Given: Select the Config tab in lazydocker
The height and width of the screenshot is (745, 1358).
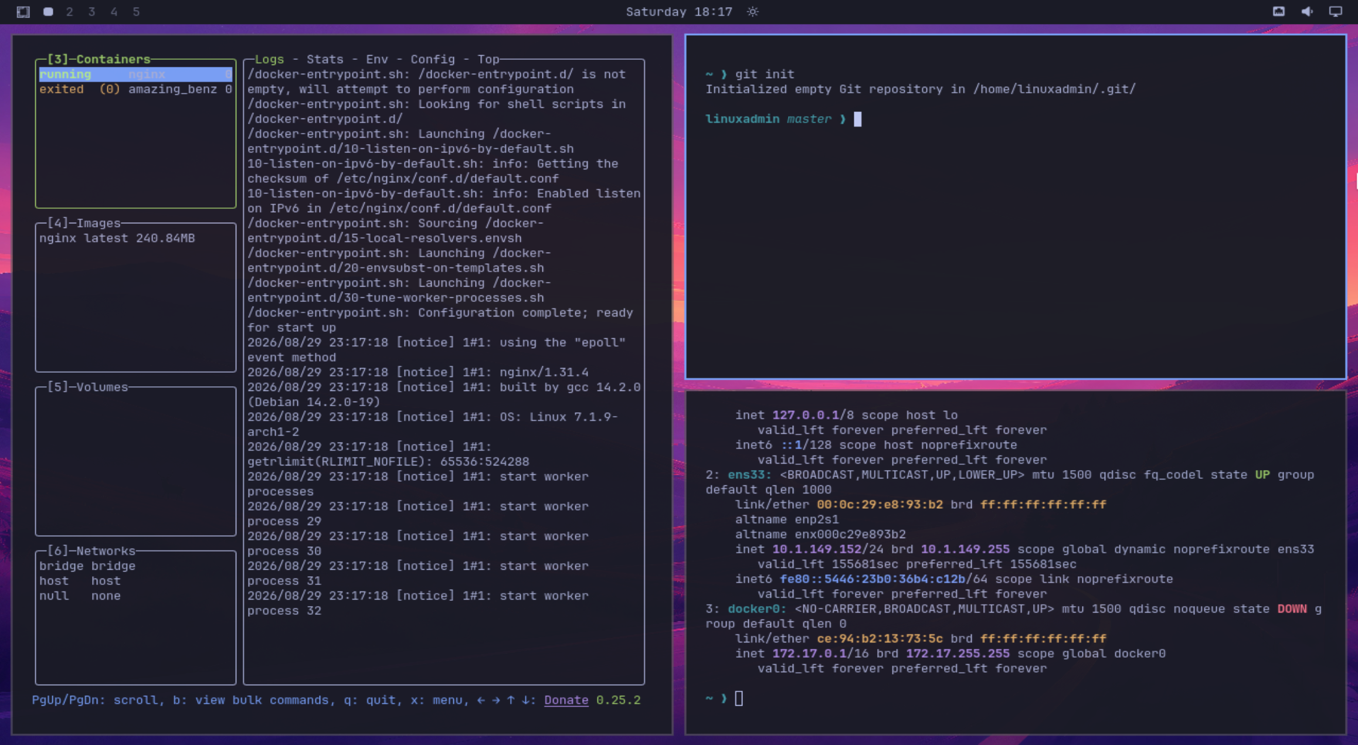Looking at the screenshot, I should point(433,59).
